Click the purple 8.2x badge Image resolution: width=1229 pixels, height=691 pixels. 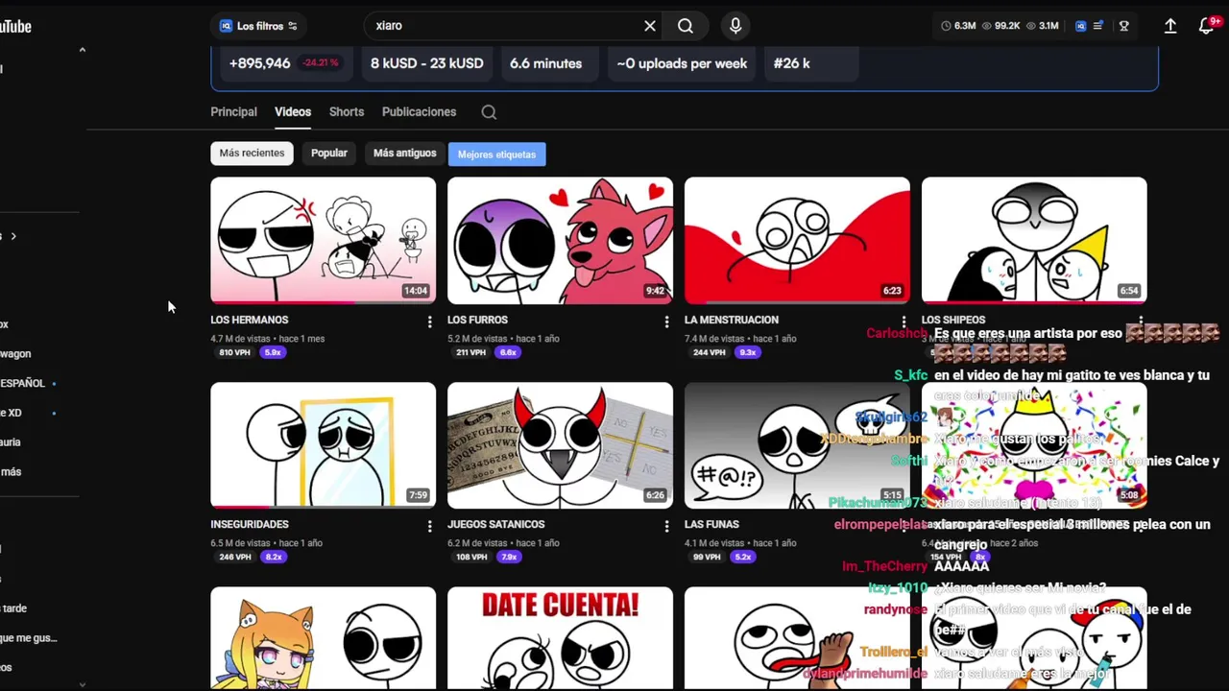pos(274,557)
